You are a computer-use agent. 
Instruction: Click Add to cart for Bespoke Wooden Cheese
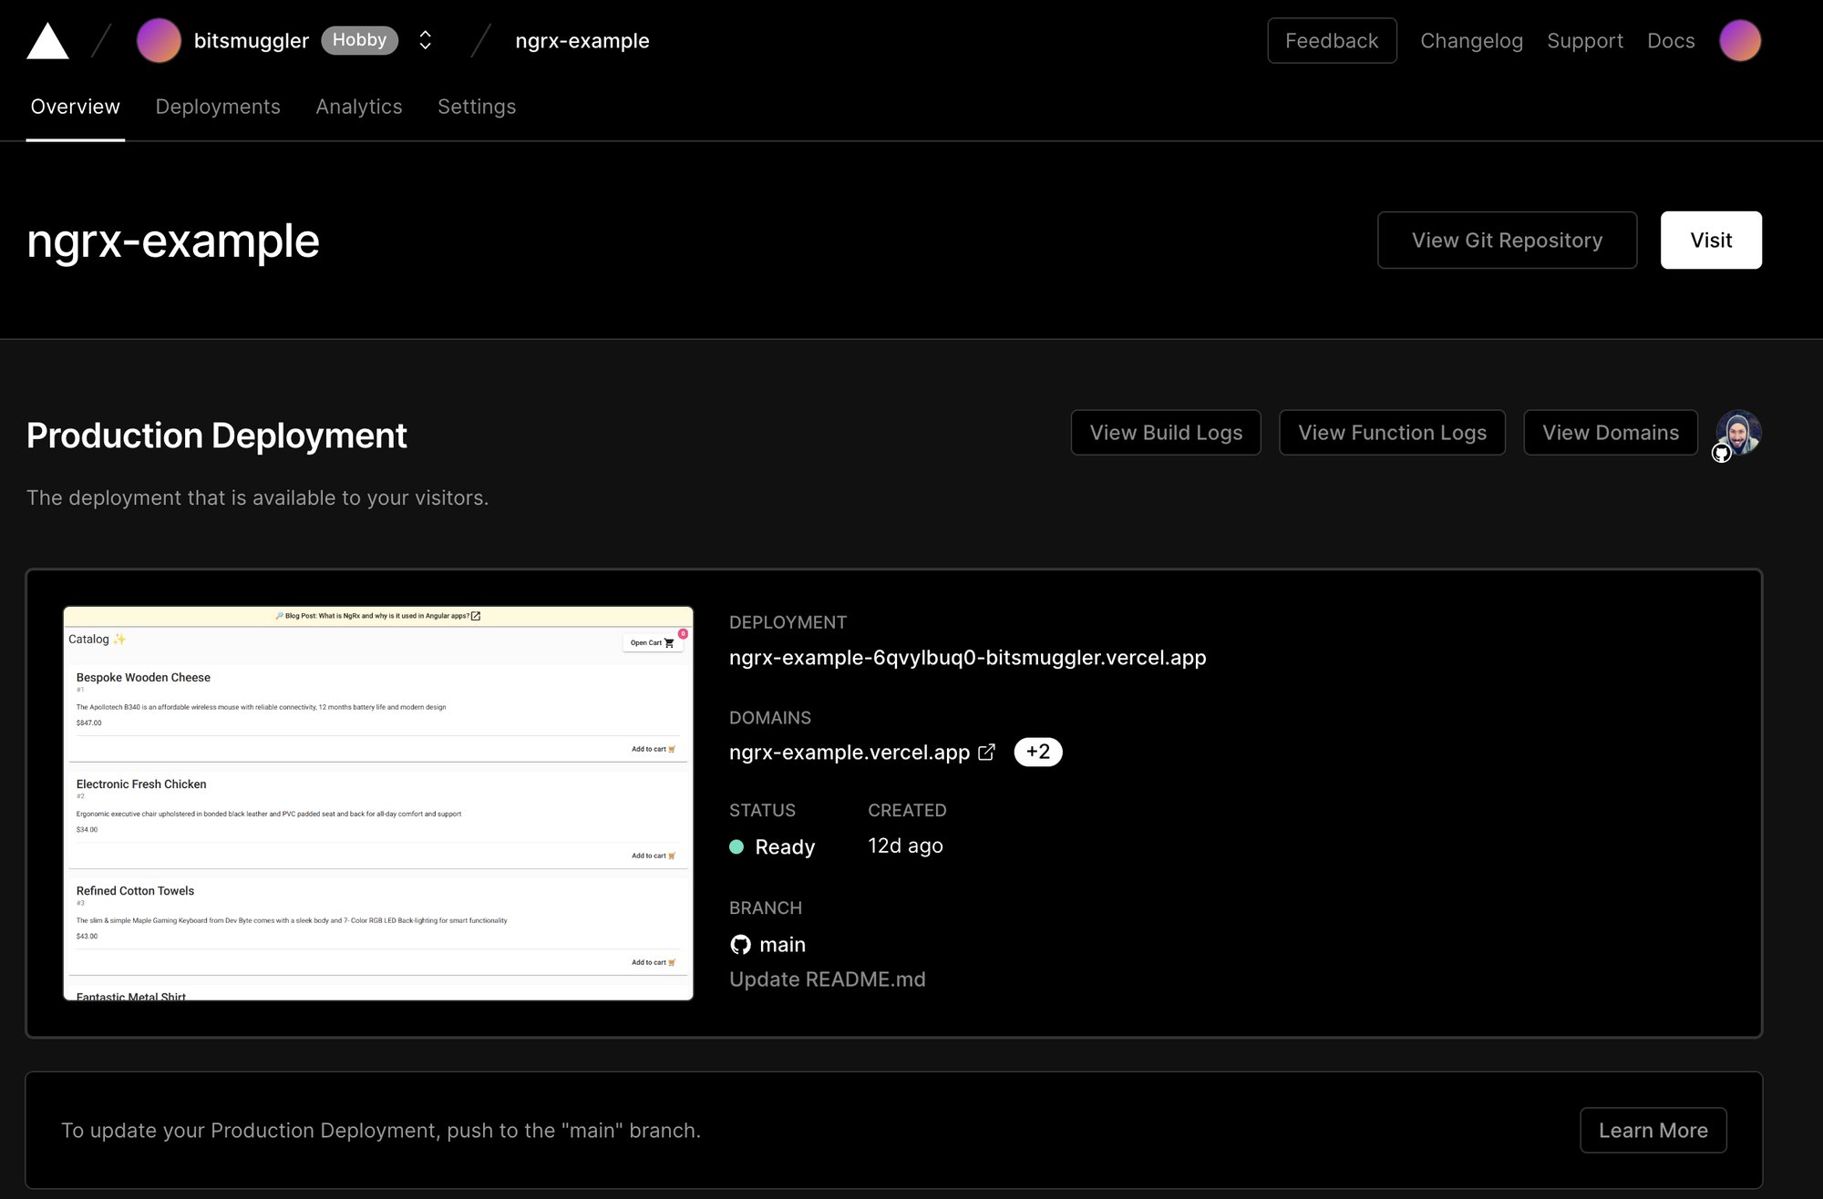click(x=654, y=749)
